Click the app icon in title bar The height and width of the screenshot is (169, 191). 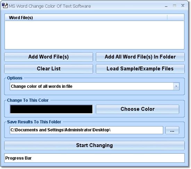click(x=5, y=6)
